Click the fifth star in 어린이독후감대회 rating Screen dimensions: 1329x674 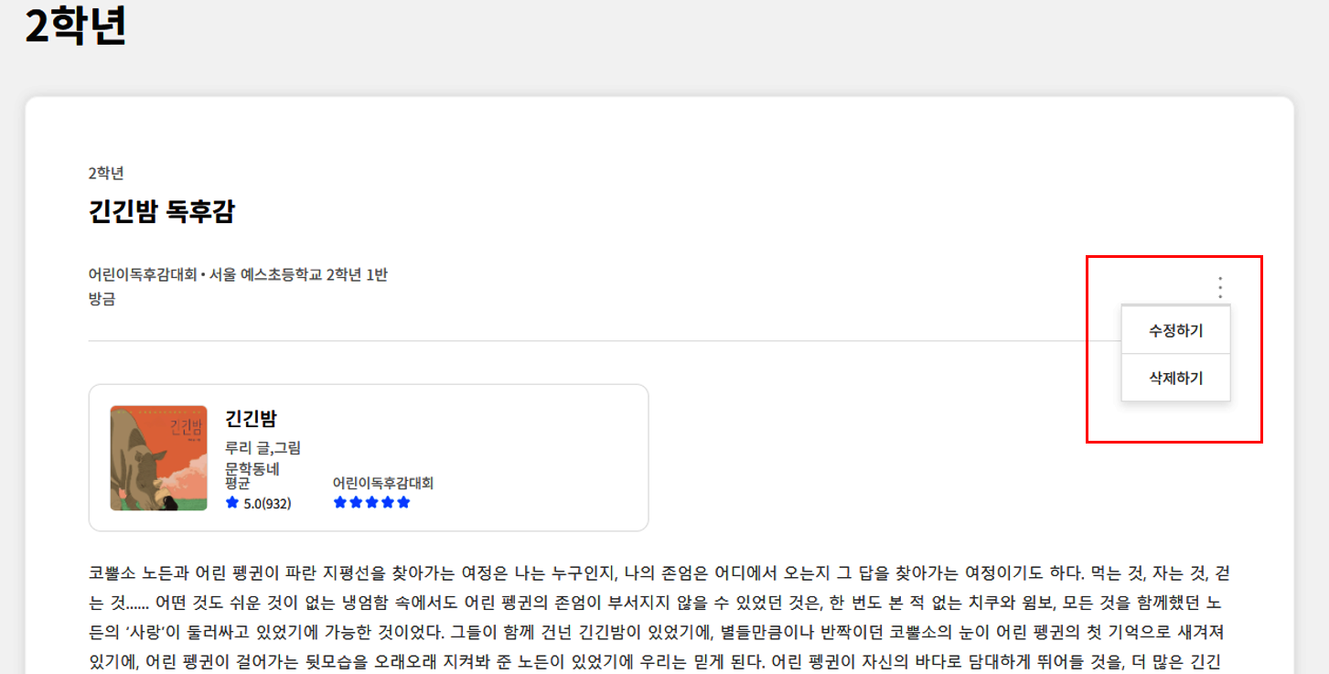click(x=403, y=502)
